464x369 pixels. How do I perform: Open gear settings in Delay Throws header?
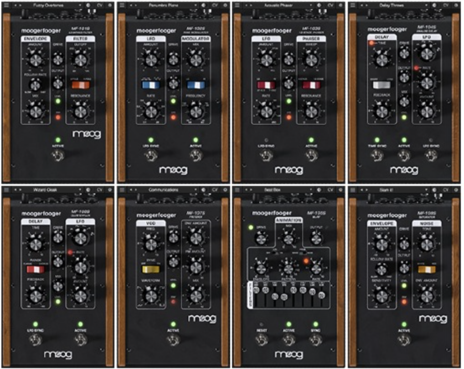456,5
